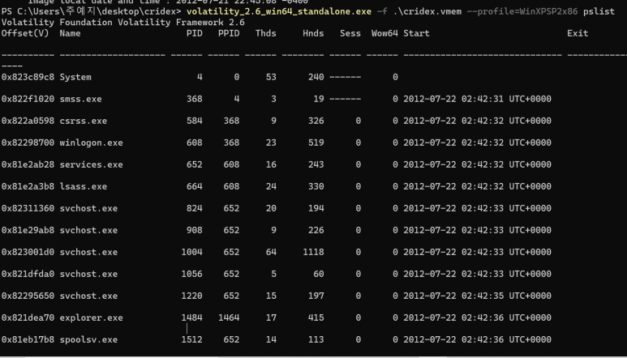
Task: Click offset 0x81eb17b8
Action: click(28, 339)
